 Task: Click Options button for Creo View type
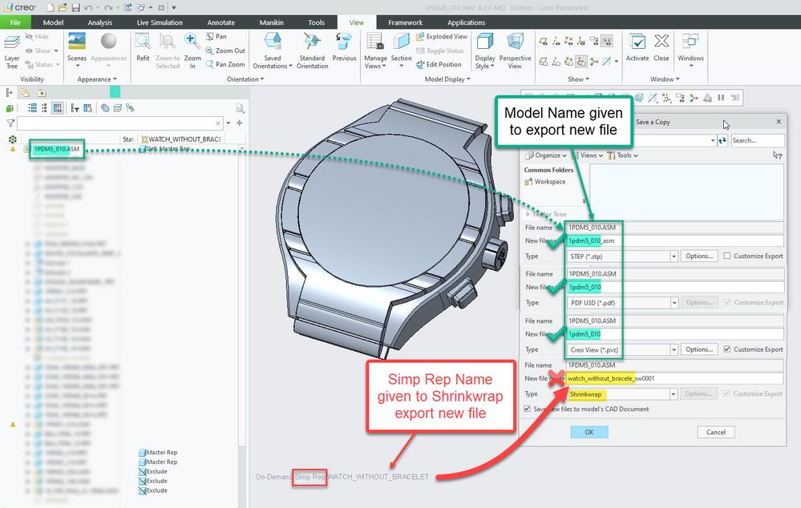click(699, 349)
